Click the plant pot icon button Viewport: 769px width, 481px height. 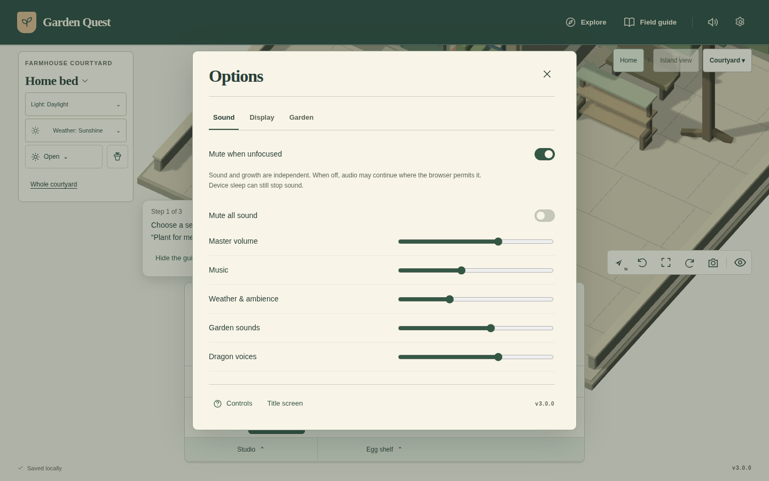click(x=117, y=157)
